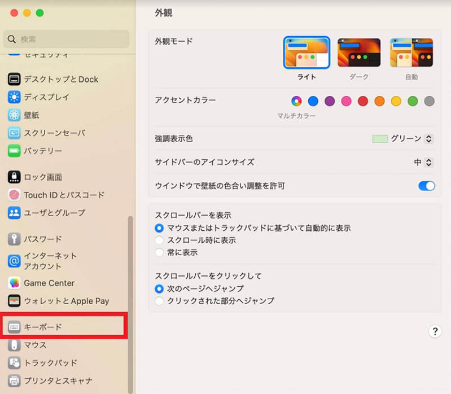Open the スクリーンセーバ icon
Image resolution: width=451 pixels, height=394 pixels.
click(14, 133)
